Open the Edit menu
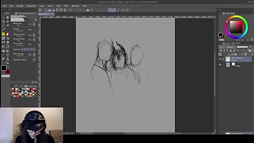This screenshot has height=143, width=254. coord(11,6)
